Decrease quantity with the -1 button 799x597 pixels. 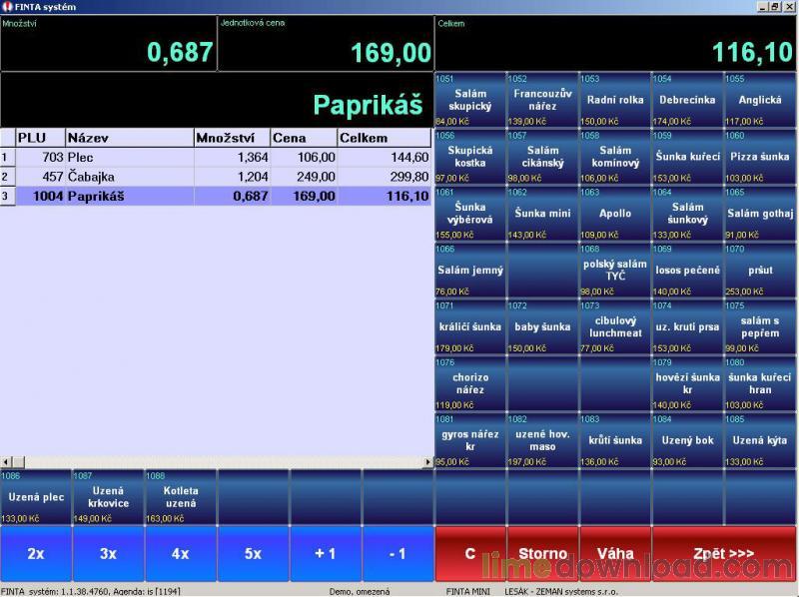398,553
